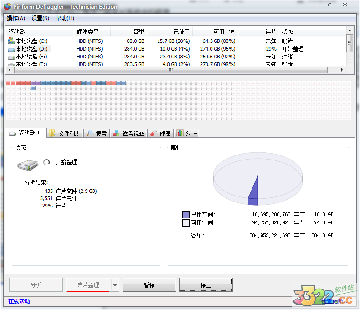This screenshot has width=360, height=310.
Task: Click the blocks icon on 磁盘视图 tab
Action: (x=116, y=133)
